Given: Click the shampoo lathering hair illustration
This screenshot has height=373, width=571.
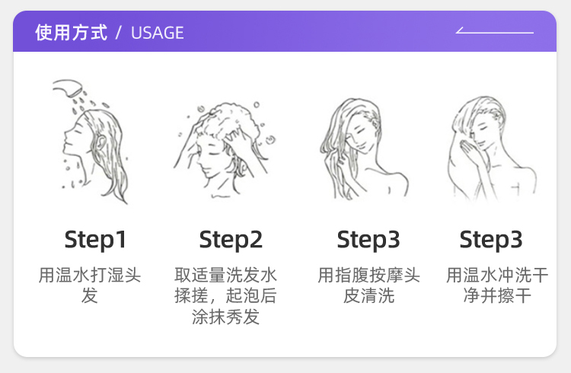Looking at the screenshot, I should 225,150.
